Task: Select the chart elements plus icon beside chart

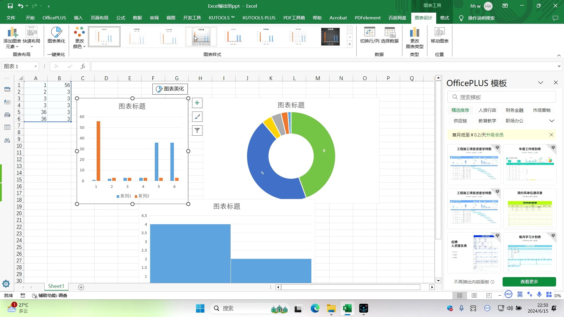Action: (197, 103)
